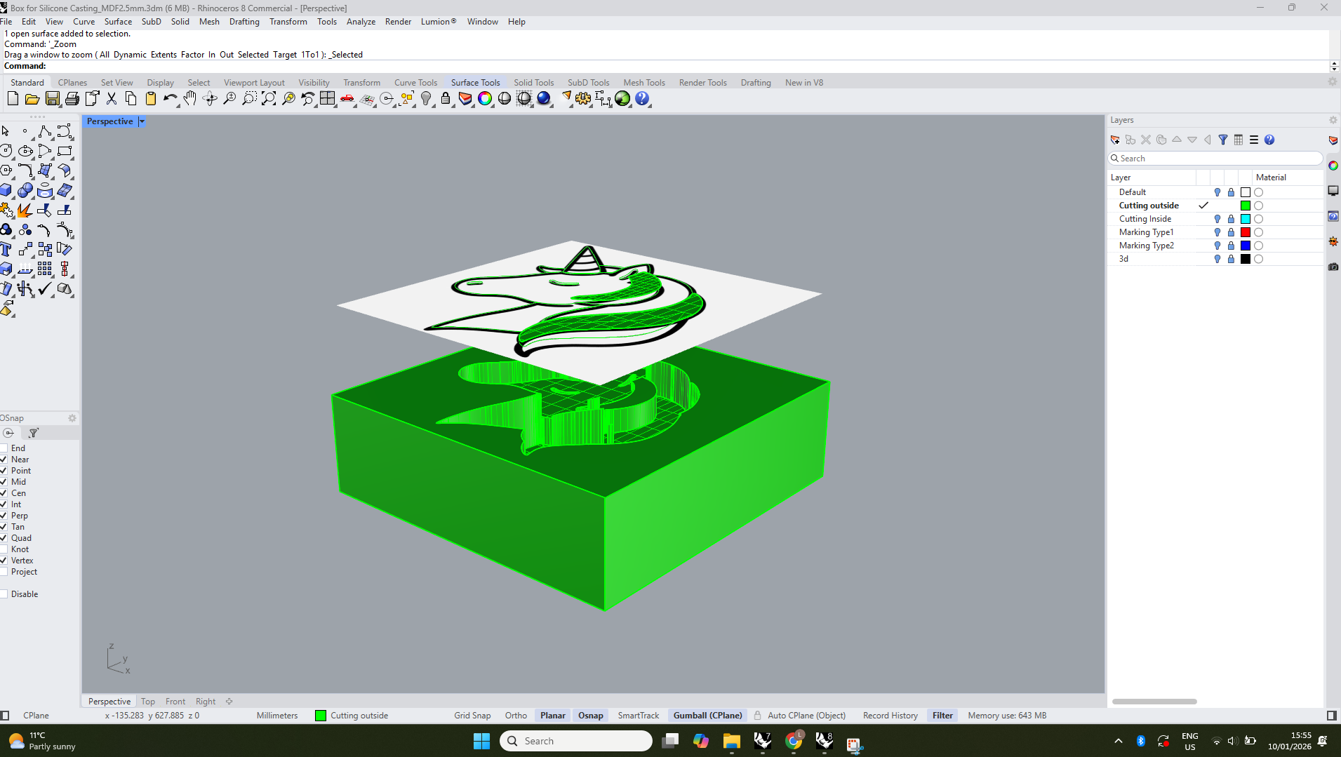Image resolution: width=1341 pixels, height=757 pixels.
Task: Select the Pan hand tool
Action: click(x=189, y=99)
